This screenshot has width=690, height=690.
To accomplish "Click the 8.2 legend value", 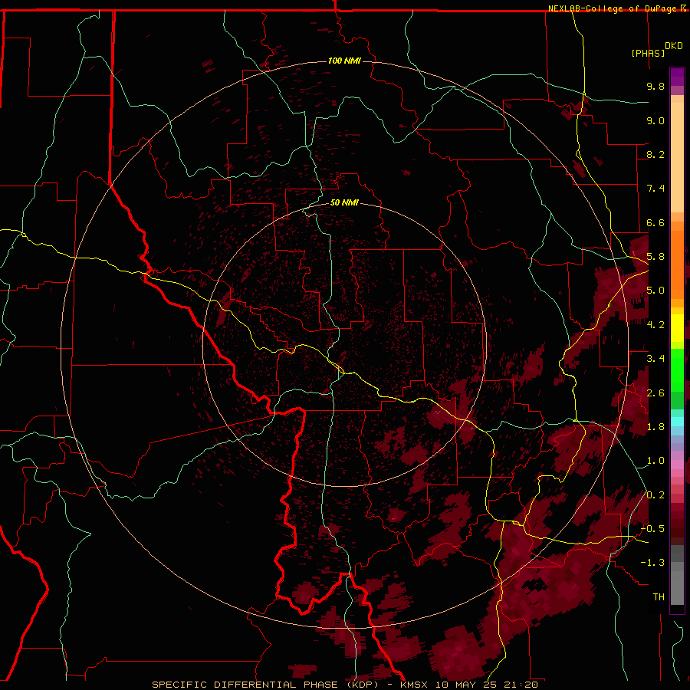I will (x=655, y=155).
